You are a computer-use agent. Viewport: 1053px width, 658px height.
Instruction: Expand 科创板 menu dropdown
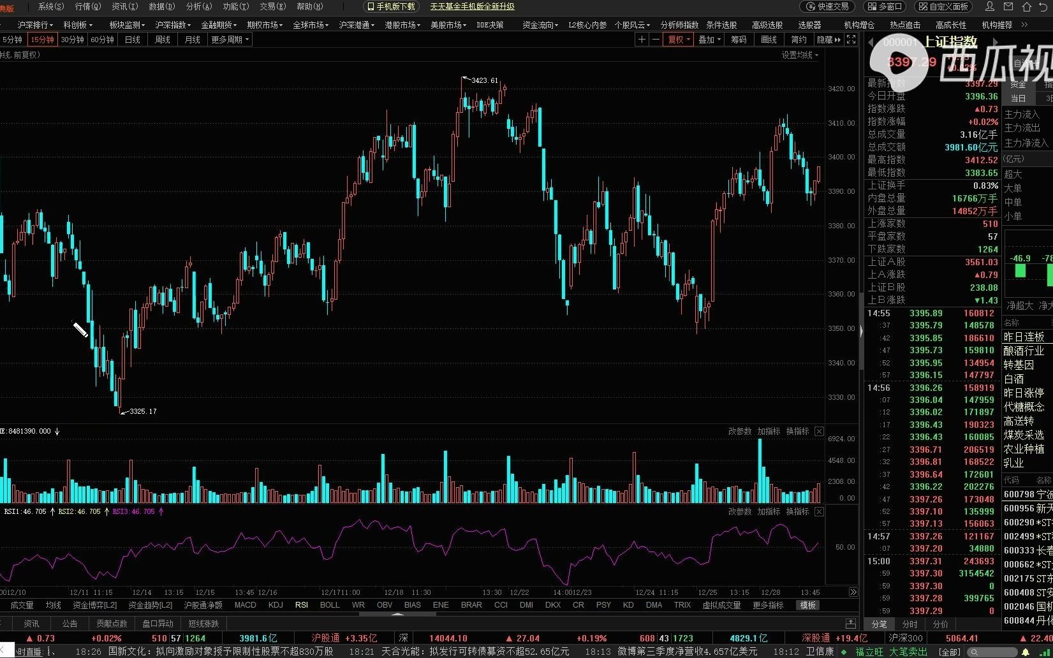78,25
